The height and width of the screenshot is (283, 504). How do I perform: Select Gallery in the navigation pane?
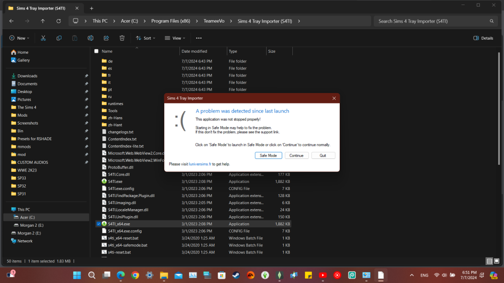tap(21, 60)
